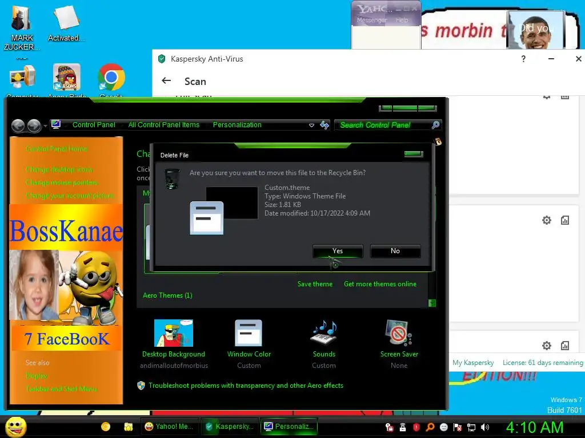The image size is (585, 438).
Task: Open the Display link under See also
Action: [x=37, y=375]
